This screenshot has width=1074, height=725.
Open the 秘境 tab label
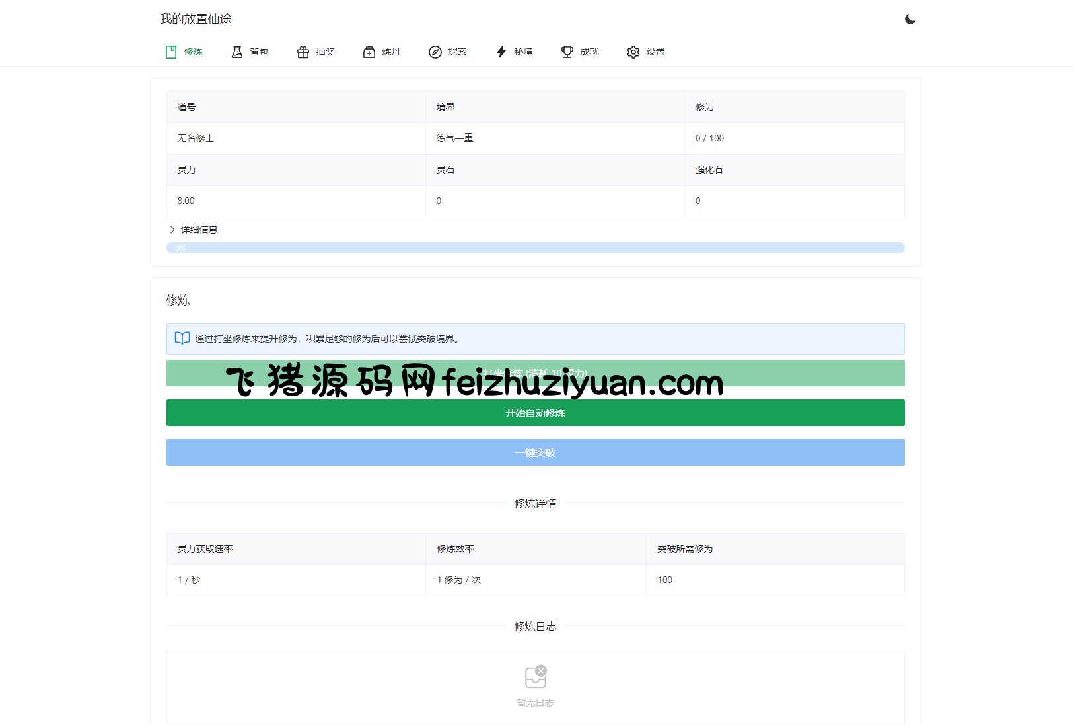pos(524,52)
